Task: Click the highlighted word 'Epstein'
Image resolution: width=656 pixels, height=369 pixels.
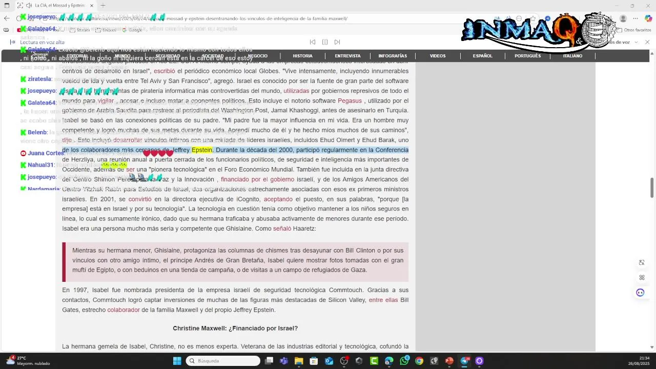Action: coord(202,150)
